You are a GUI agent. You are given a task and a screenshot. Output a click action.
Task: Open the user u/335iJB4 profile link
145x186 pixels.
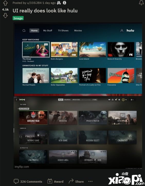(x=34, y=3)
